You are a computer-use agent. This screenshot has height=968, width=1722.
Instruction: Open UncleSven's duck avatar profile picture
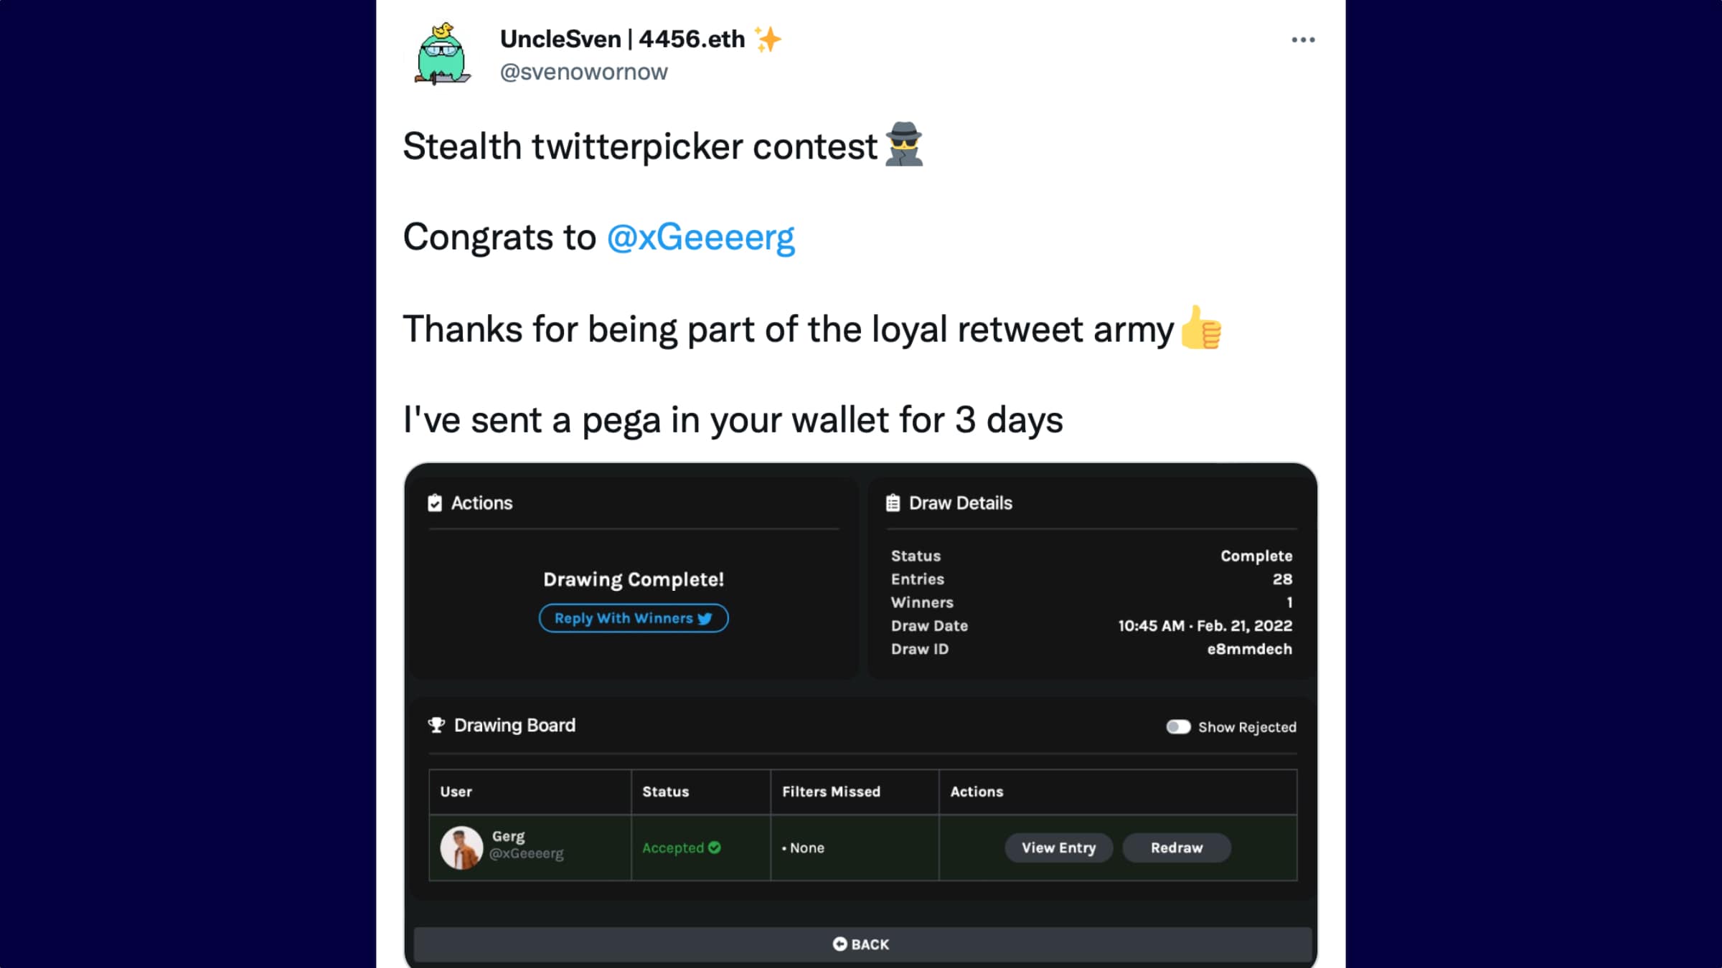point(443,54)
